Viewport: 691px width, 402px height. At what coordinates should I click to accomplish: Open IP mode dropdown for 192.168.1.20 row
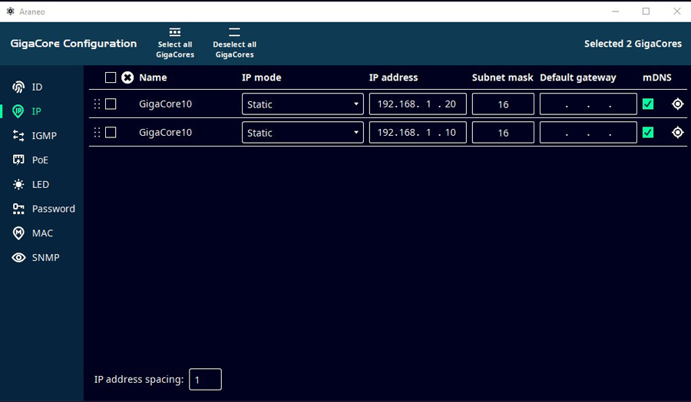tap(303, 104)
